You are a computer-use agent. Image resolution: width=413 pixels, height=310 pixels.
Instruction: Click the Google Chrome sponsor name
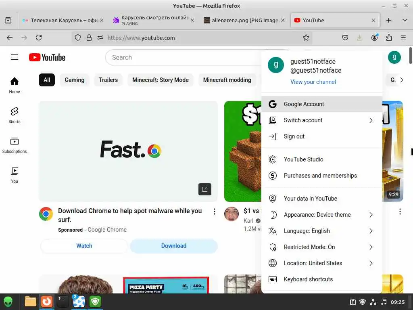107,230
